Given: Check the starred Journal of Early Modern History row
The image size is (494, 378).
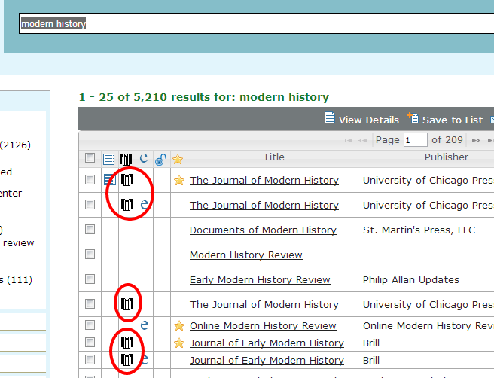Looking at the screenshot, I should [x=90, y=342].
